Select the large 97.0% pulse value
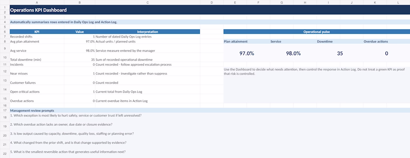The height and width of the screenshot is (158, 410). tap(247, 53)
